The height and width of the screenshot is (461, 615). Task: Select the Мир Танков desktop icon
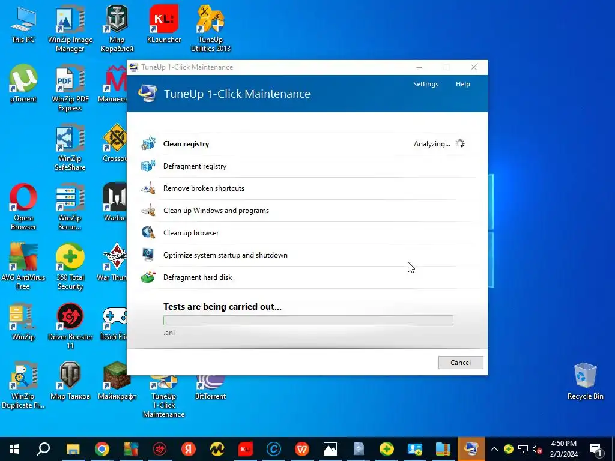click(70, 381)
